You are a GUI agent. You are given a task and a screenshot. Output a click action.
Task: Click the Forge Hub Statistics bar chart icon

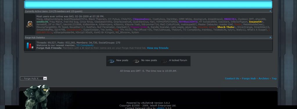coord(30,46)
